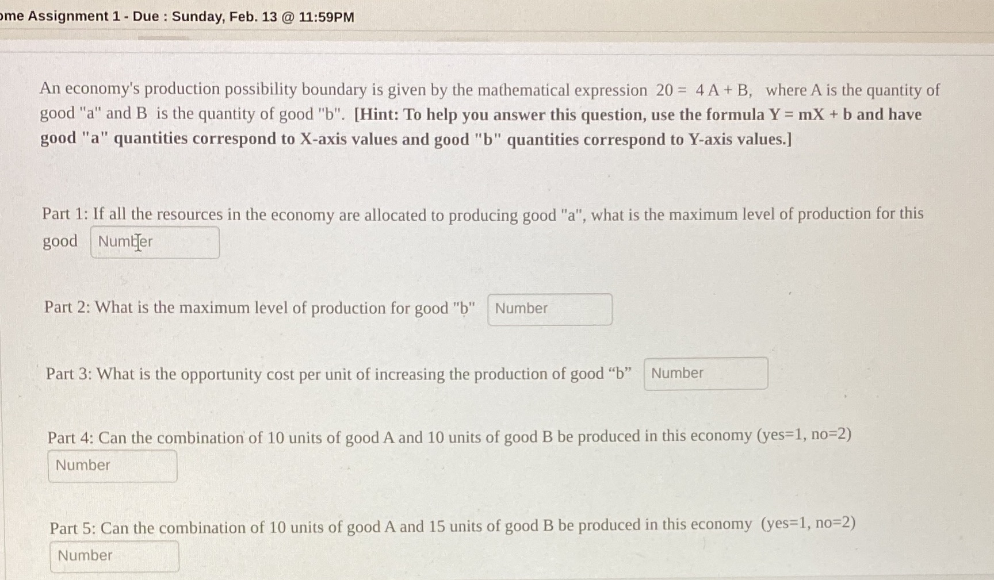
Task: Click the Part 4 Number answer box
Action: [x=112, y=465]
